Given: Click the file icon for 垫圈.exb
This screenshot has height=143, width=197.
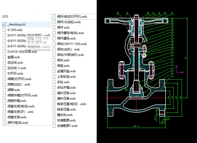Looking at the screenshot, I should [4, 57].
